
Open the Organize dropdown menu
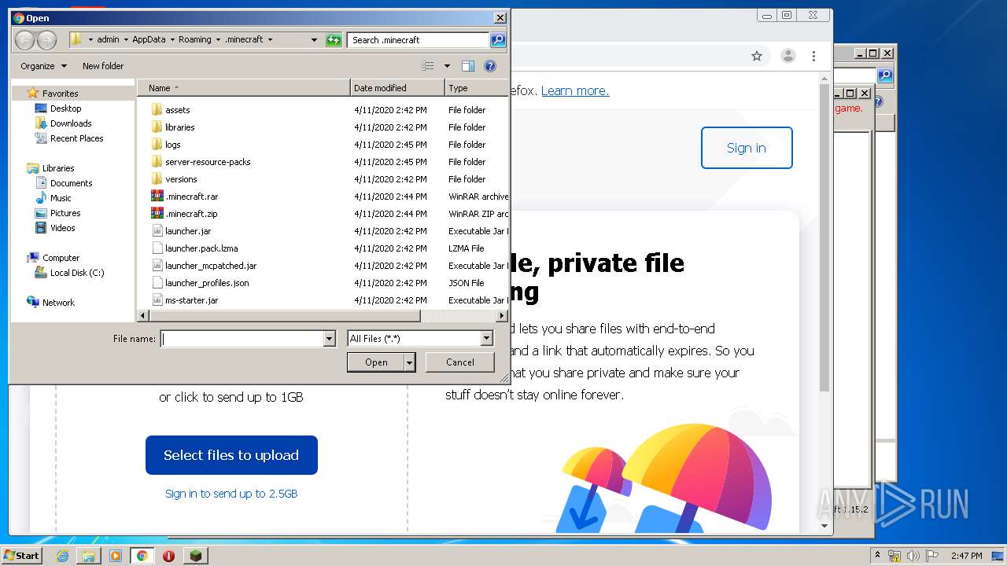[43, 66]
